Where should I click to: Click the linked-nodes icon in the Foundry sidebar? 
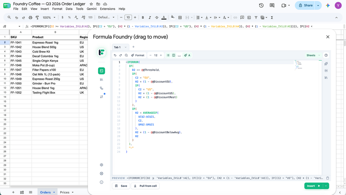click(x=102, y=88)
